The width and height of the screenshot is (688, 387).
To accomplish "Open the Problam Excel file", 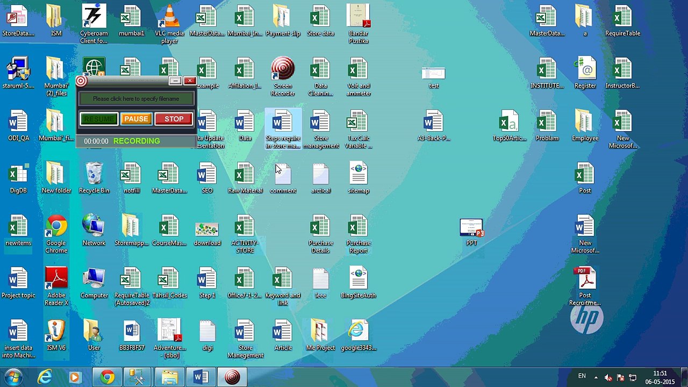I will tap(547, 126).
